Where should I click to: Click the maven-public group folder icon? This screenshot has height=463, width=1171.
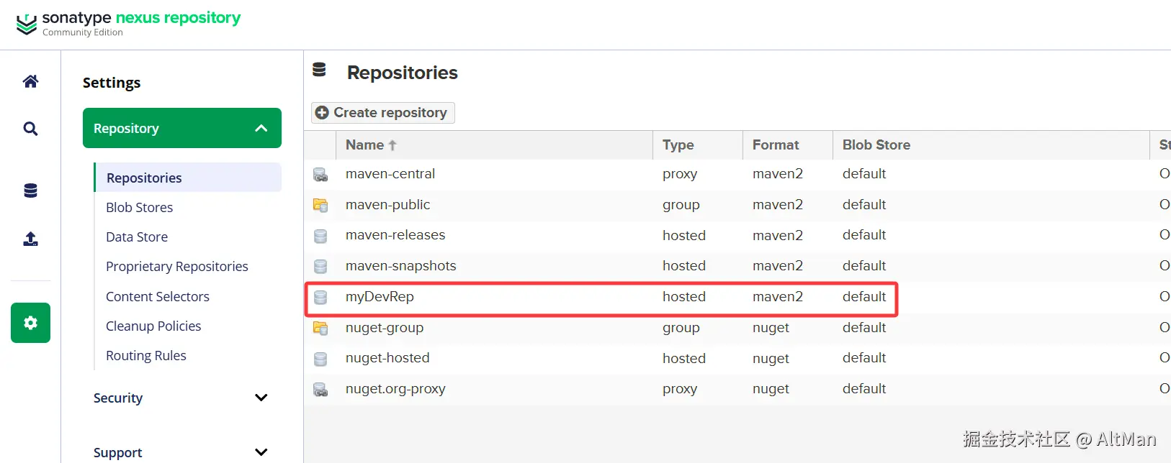coord(320,205)
